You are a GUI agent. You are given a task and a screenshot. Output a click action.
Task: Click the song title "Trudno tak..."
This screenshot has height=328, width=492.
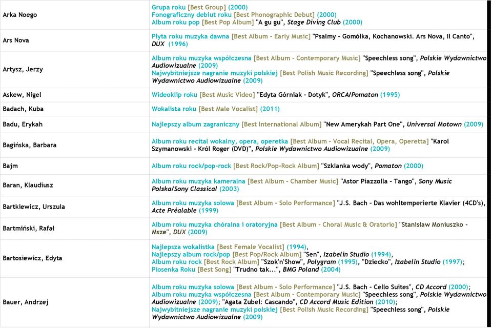click(x=256, y=270)
